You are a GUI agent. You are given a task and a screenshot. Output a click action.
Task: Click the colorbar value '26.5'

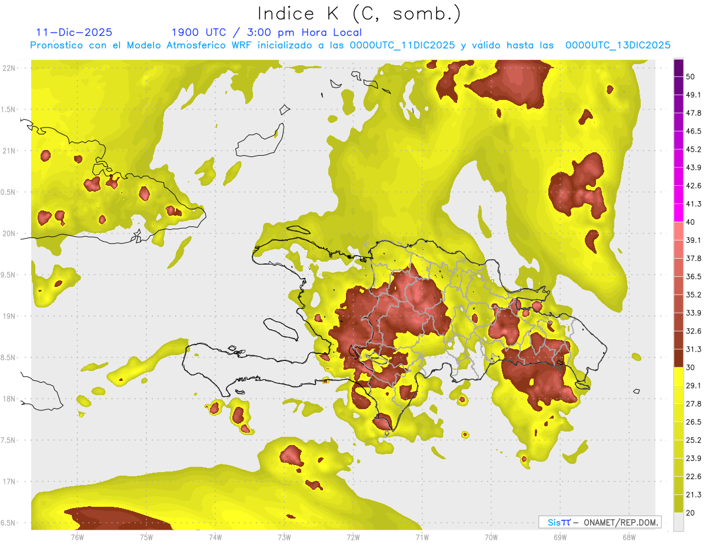pyautogui.click(x=694, y=422)
